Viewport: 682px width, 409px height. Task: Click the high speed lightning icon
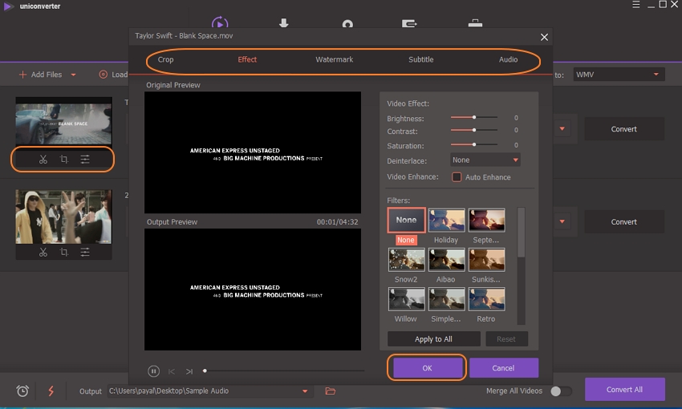point(51,391)
